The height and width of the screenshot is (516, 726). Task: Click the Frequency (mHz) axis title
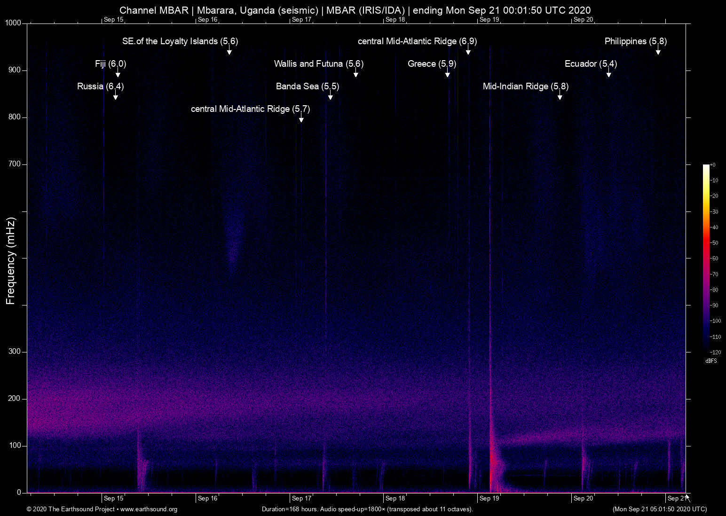click(11, 261)
